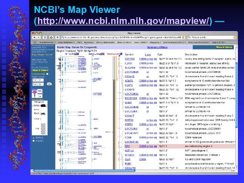
Task: Open the ASMTL gene symbol link
Action: (x=129, y=81)
